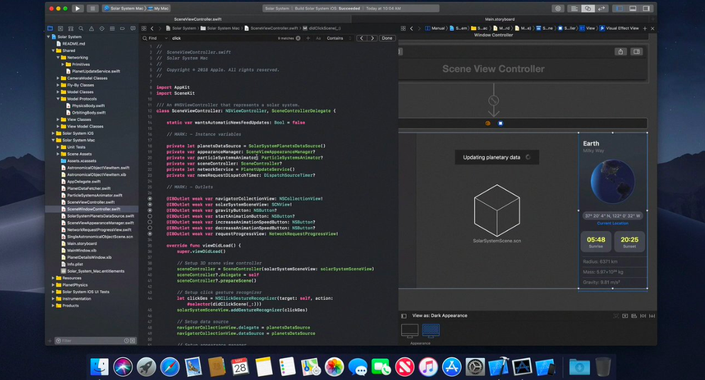
Task: Open the Find mode dropdown
Action: 155,38
